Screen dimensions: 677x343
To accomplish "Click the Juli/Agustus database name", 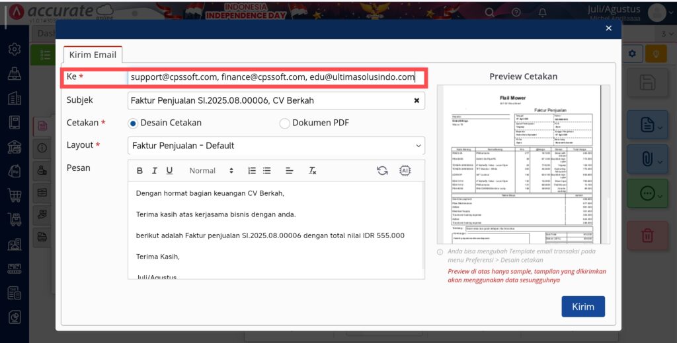I will (614, 9).
